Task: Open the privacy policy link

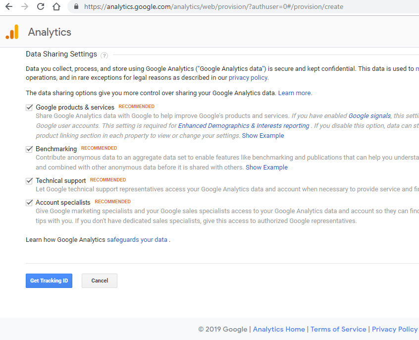Action: pos(249,78)
